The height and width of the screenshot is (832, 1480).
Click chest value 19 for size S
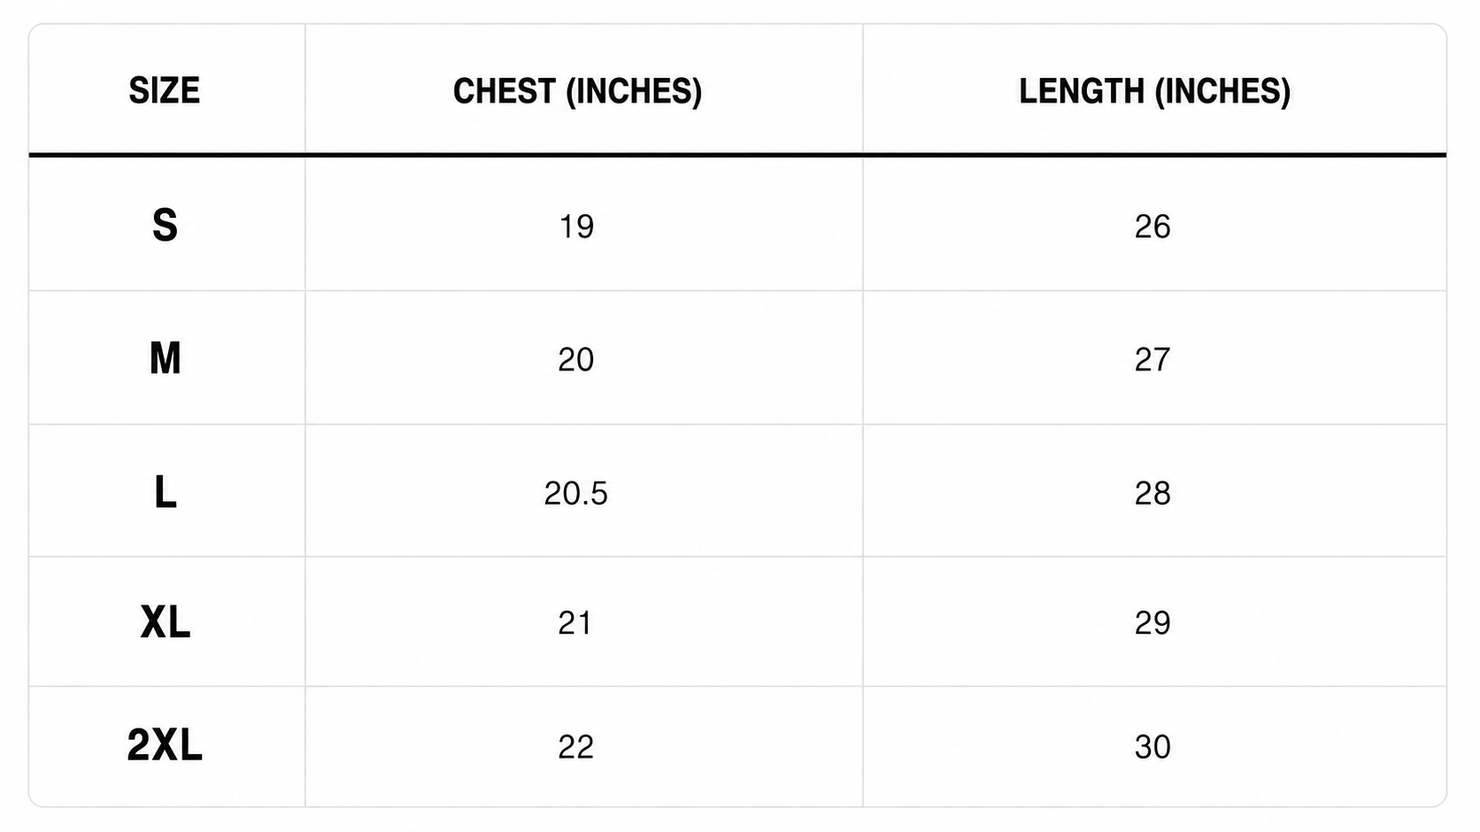(x=576, y=227)
